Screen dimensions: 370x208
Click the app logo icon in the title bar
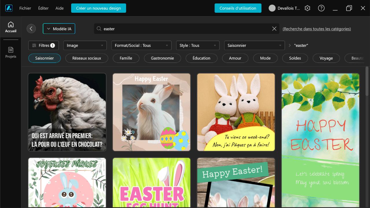click(9, 8)
